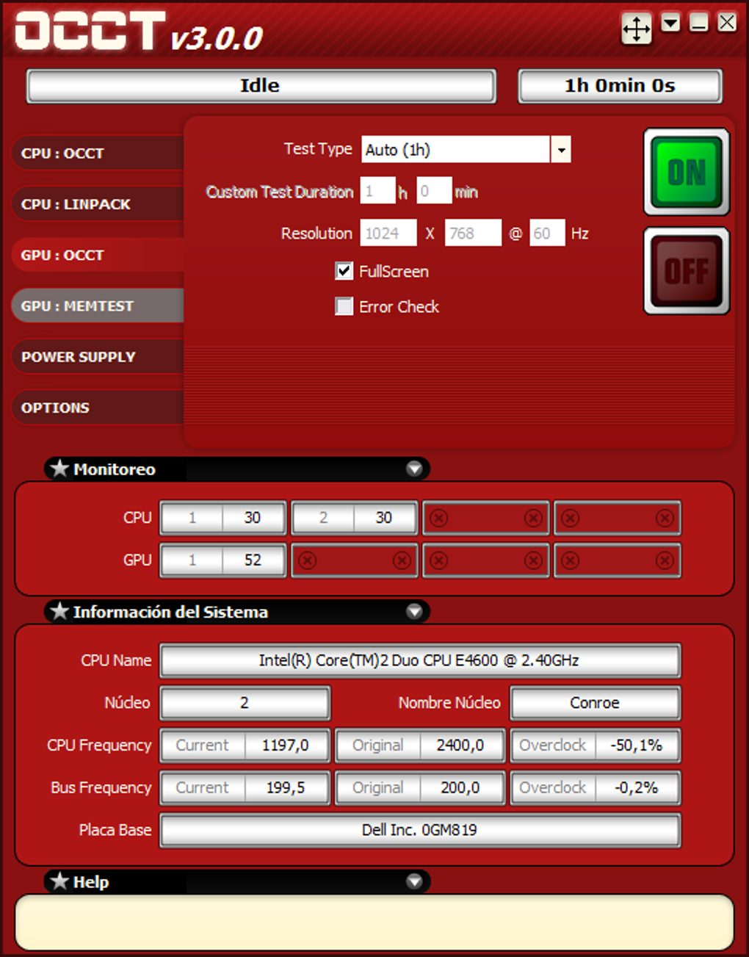Open the OPTIONS tab
Viewport: 749px width, 957px height.
click(97, 408)
